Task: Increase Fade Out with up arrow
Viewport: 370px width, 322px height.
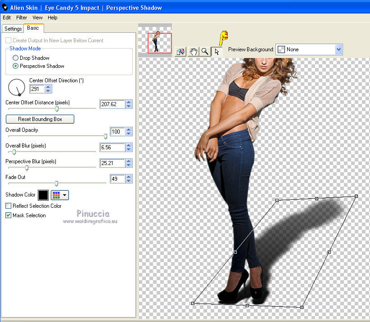Action: click(129, 177)
